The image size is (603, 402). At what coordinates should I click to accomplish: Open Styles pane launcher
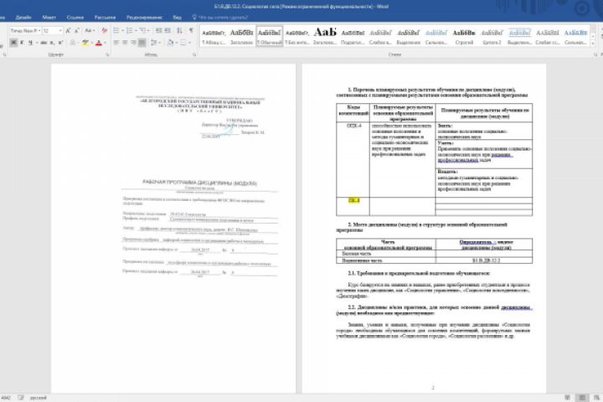pos(595,54)
